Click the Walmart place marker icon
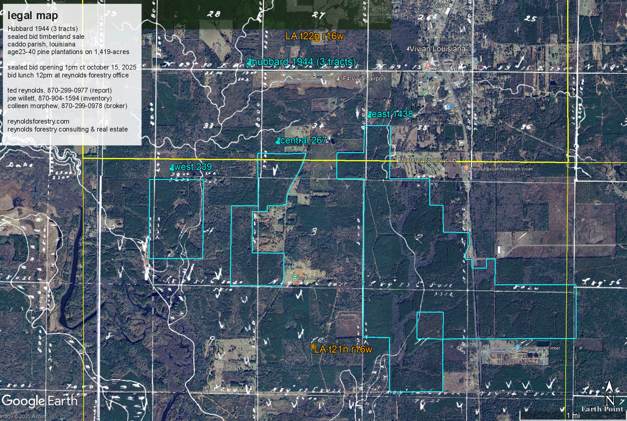This screenshot has height=421, width=627. click(448, 107)
